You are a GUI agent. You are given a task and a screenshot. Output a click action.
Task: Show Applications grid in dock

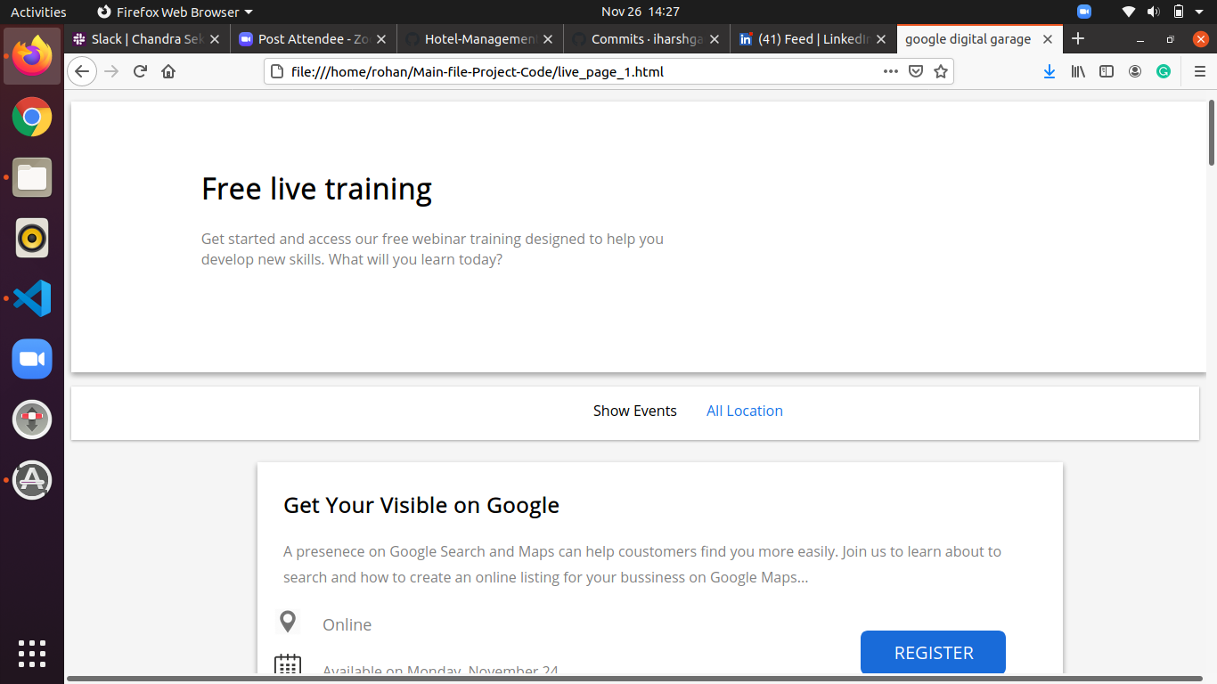[x=32, y=653]
